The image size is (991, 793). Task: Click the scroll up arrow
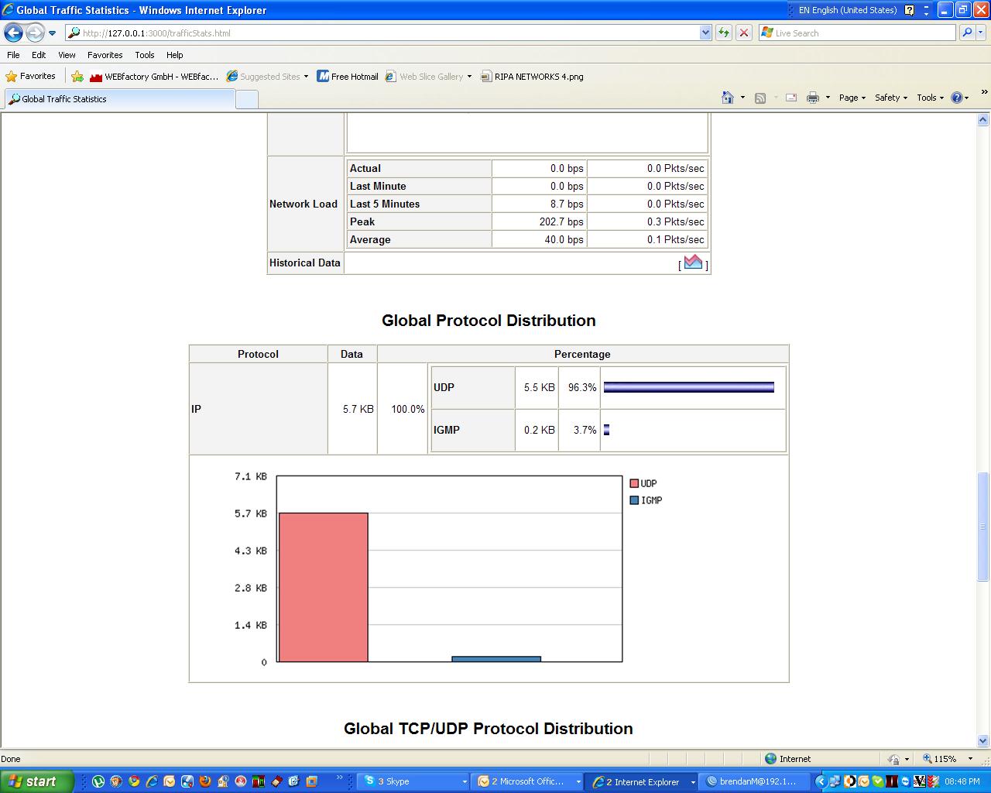983,120
